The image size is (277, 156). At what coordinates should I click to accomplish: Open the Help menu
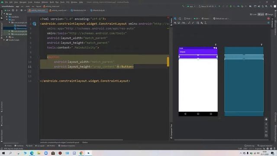[81, 2]
